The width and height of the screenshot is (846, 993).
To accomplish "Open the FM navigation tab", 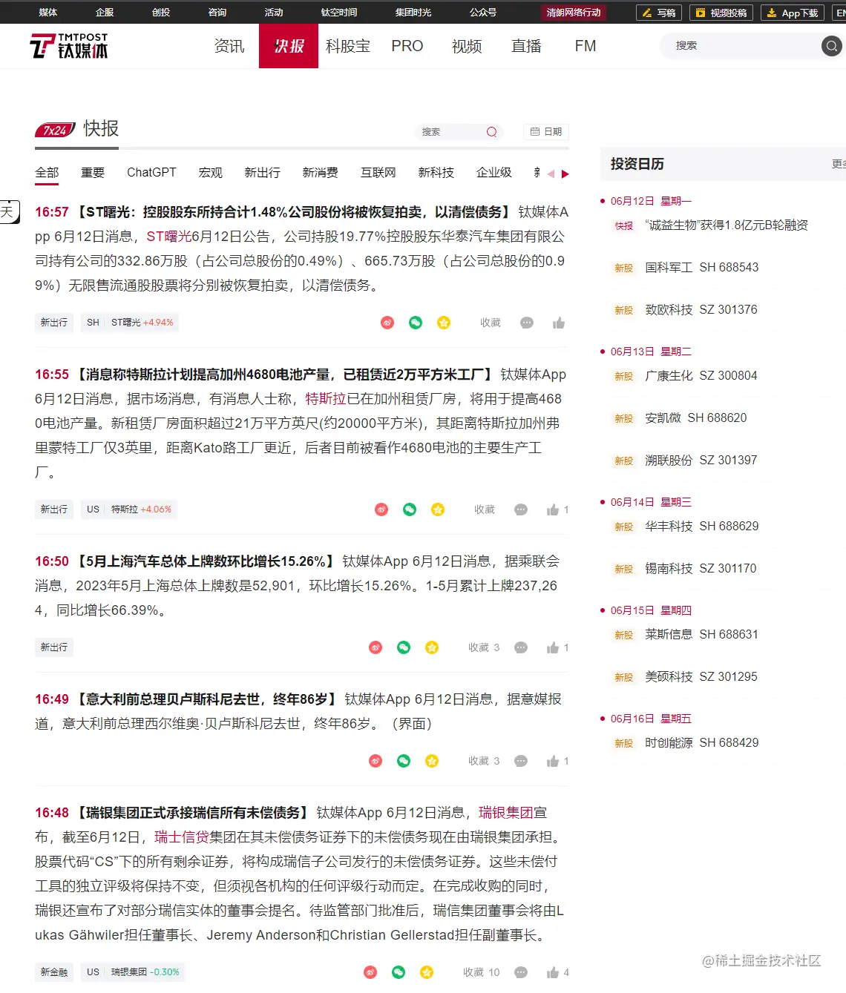I will (586, 46).
